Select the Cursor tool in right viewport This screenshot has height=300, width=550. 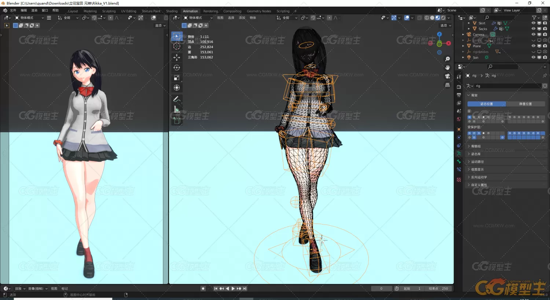[177, 46]
